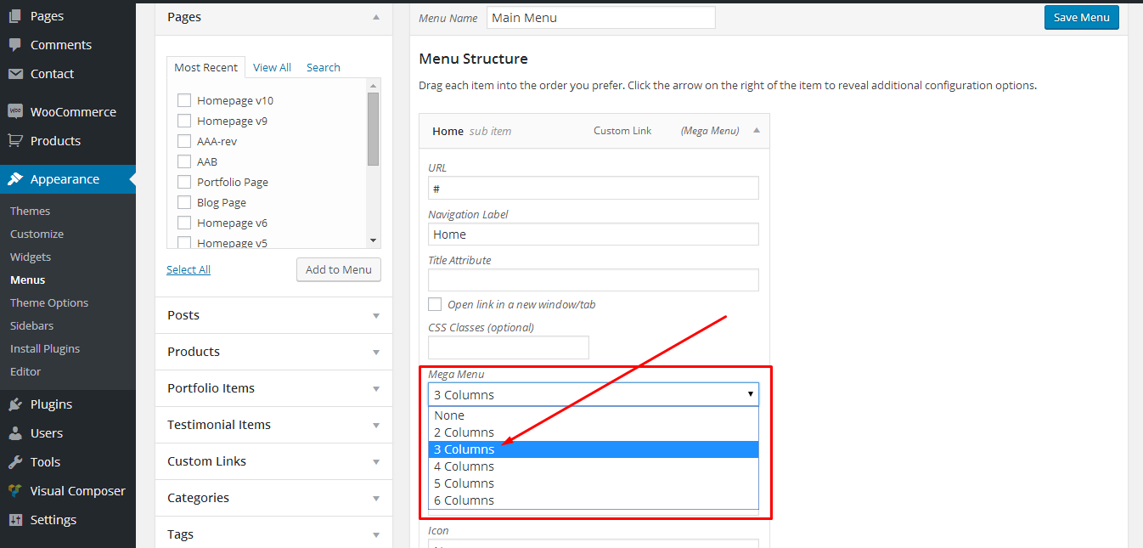Click the Navigation Label input field

[593, 234]
